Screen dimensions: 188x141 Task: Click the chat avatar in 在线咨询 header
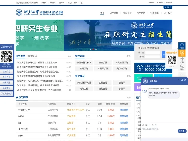pyautogui.click(x=145, y=81)
